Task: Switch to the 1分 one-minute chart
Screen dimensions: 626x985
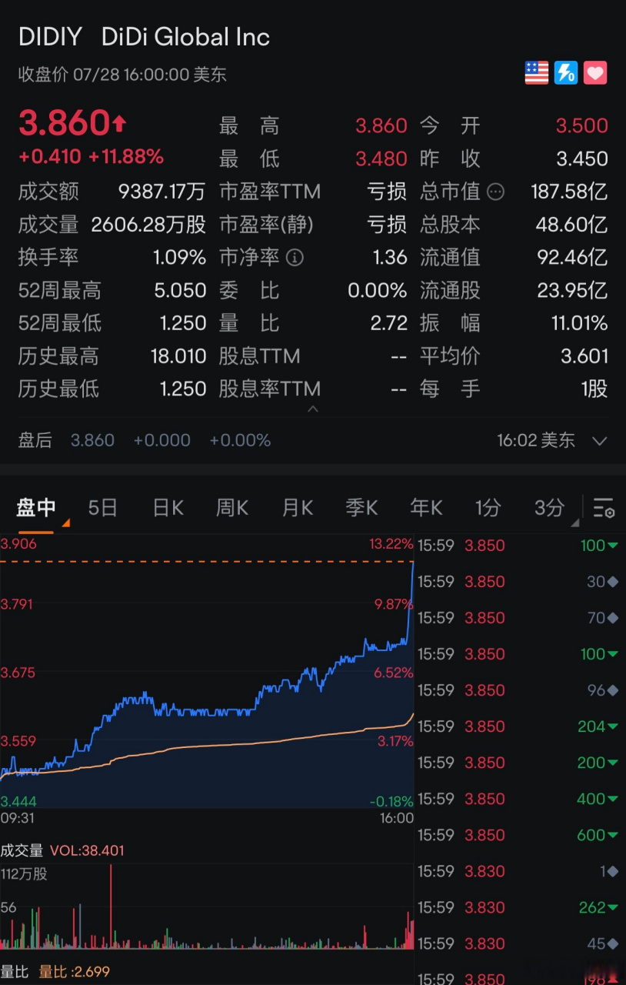Action: pyautogui.click(x=488, y=508)
